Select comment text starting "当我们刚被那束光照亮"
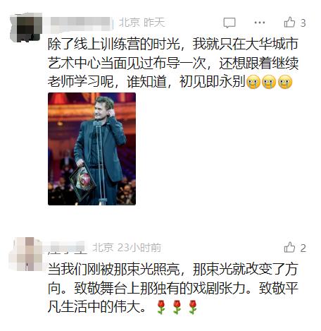The height and width of the screenshot is (331, 321). tap(173, 288)
